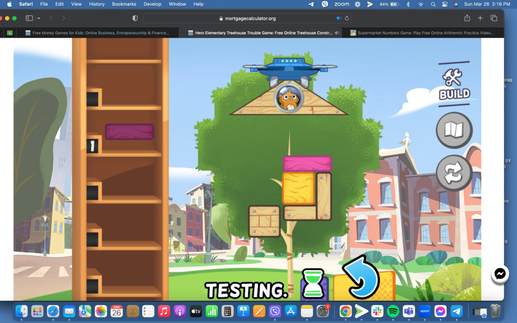This screenshot has width=517, height=323.
Task: Mute the Treehouse Trouble tab speaker
Action: pos(337,33)
